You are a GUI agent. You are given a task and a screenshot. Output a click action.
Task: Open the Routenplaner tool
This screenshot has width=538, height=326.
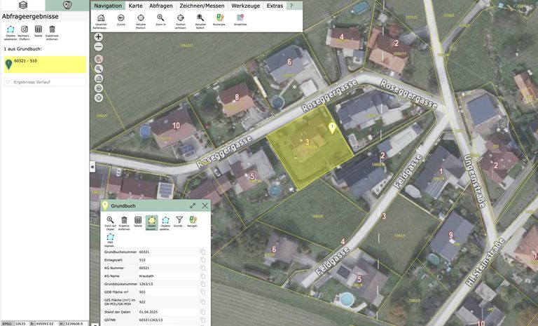tap(220, 19)
